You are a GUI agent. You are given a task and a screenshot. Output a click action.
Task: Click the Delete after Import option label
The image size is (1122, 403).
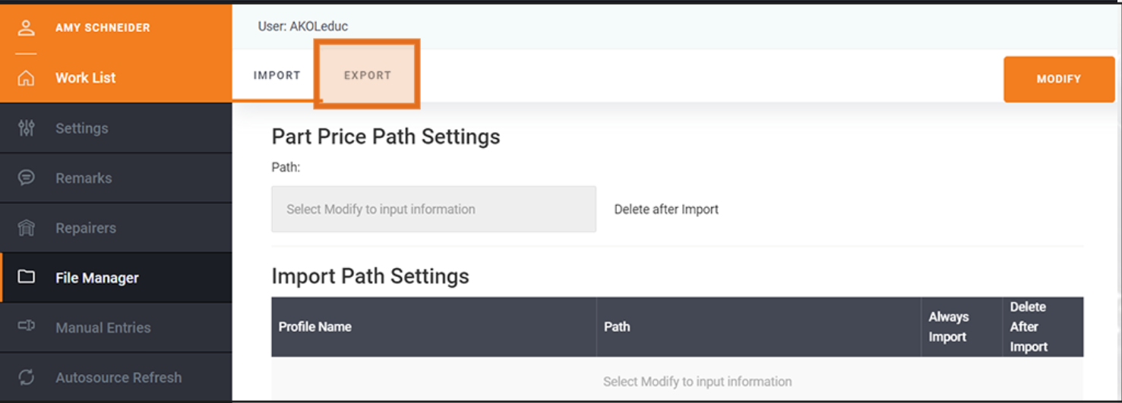pyautogui.click(x=666, y=209)
